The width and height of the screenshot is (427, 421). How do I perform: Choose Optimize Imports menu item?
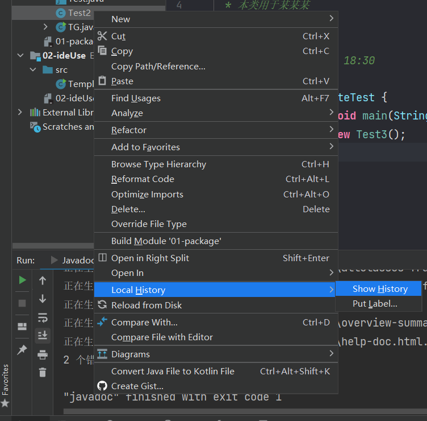click(x=216, y=194)
